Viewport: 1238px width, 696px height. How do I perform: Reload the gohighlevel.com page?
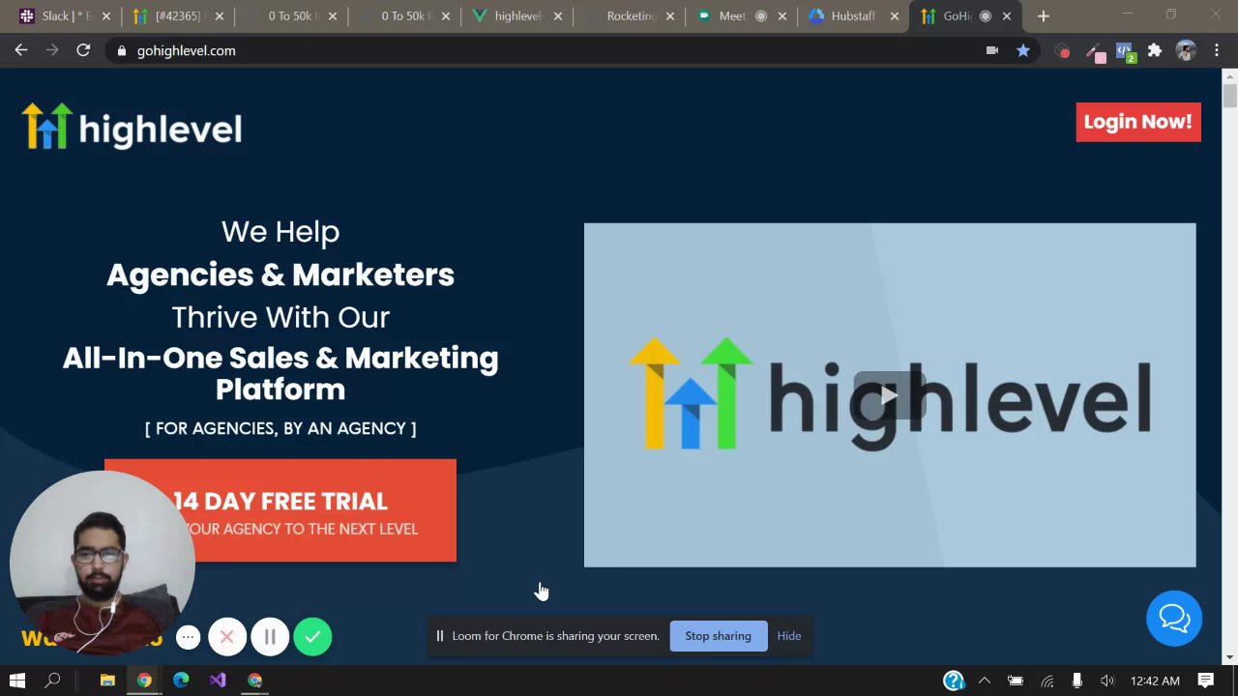click(x=83, y=50)
